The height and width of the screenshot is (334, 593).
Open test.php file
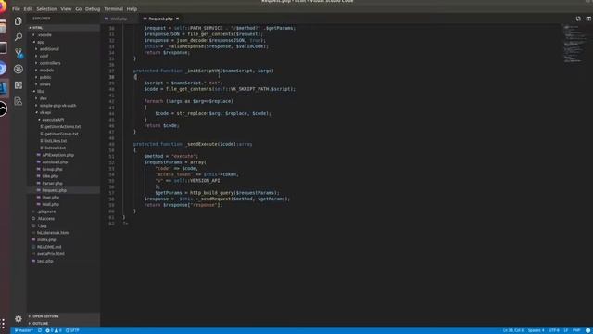[x=45, y=261]
